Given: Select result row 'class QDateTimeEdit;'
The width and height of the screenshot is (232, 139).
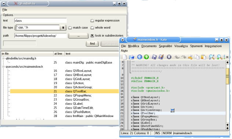Looking at the screenshot, I should coord(79,108).
